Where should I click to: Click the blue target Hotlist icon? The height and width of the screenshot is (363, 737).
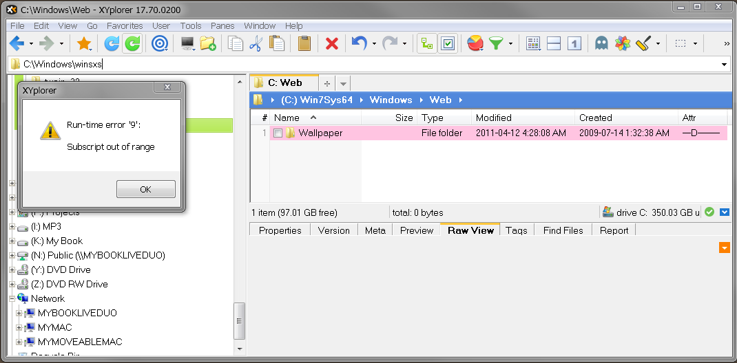click(160, 44)
